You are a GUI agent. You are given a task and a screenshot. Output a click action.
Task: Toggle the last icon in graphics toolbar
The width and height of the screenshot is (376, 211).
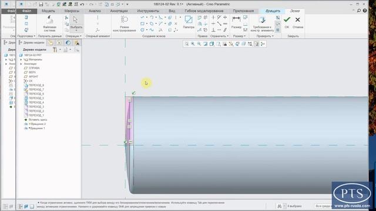(x=263, y=44)
